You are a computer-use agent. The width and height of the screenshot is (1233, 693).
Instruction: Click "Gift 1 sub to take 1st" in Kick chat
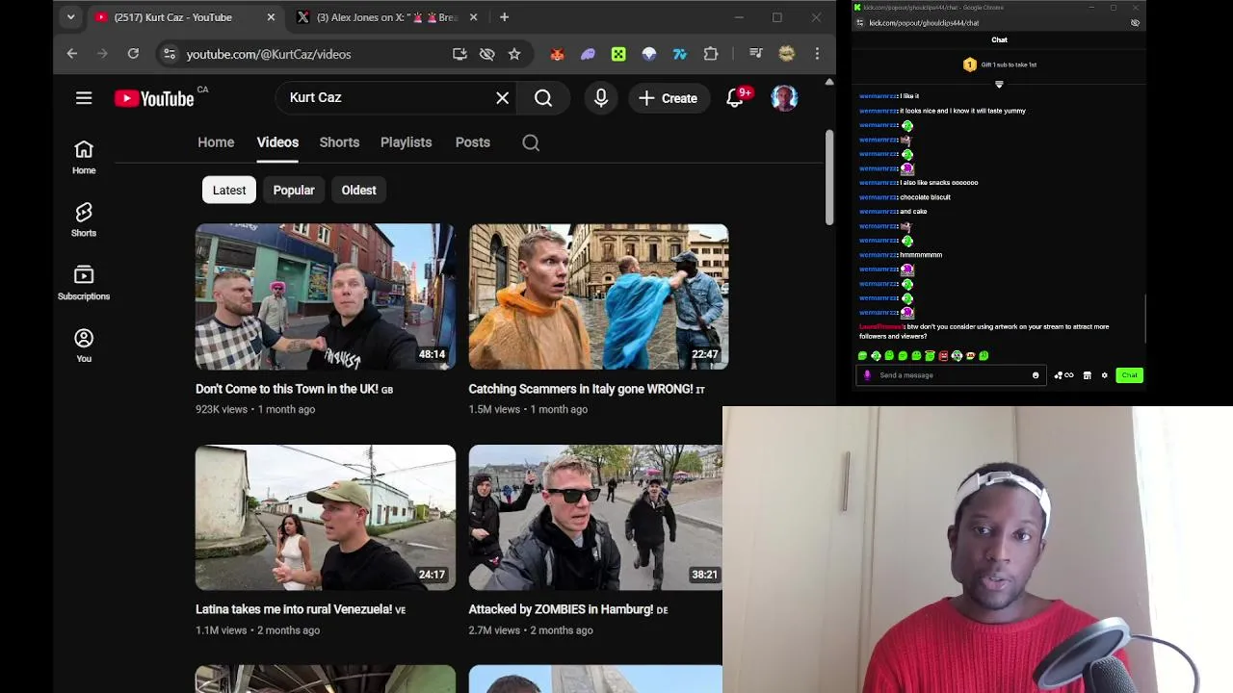tap(1009, 64)
